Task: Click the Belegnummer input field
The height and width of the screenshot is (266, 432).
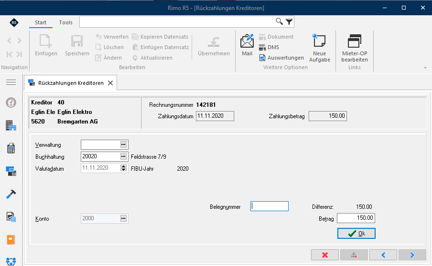Action: [x=270, y=206]
